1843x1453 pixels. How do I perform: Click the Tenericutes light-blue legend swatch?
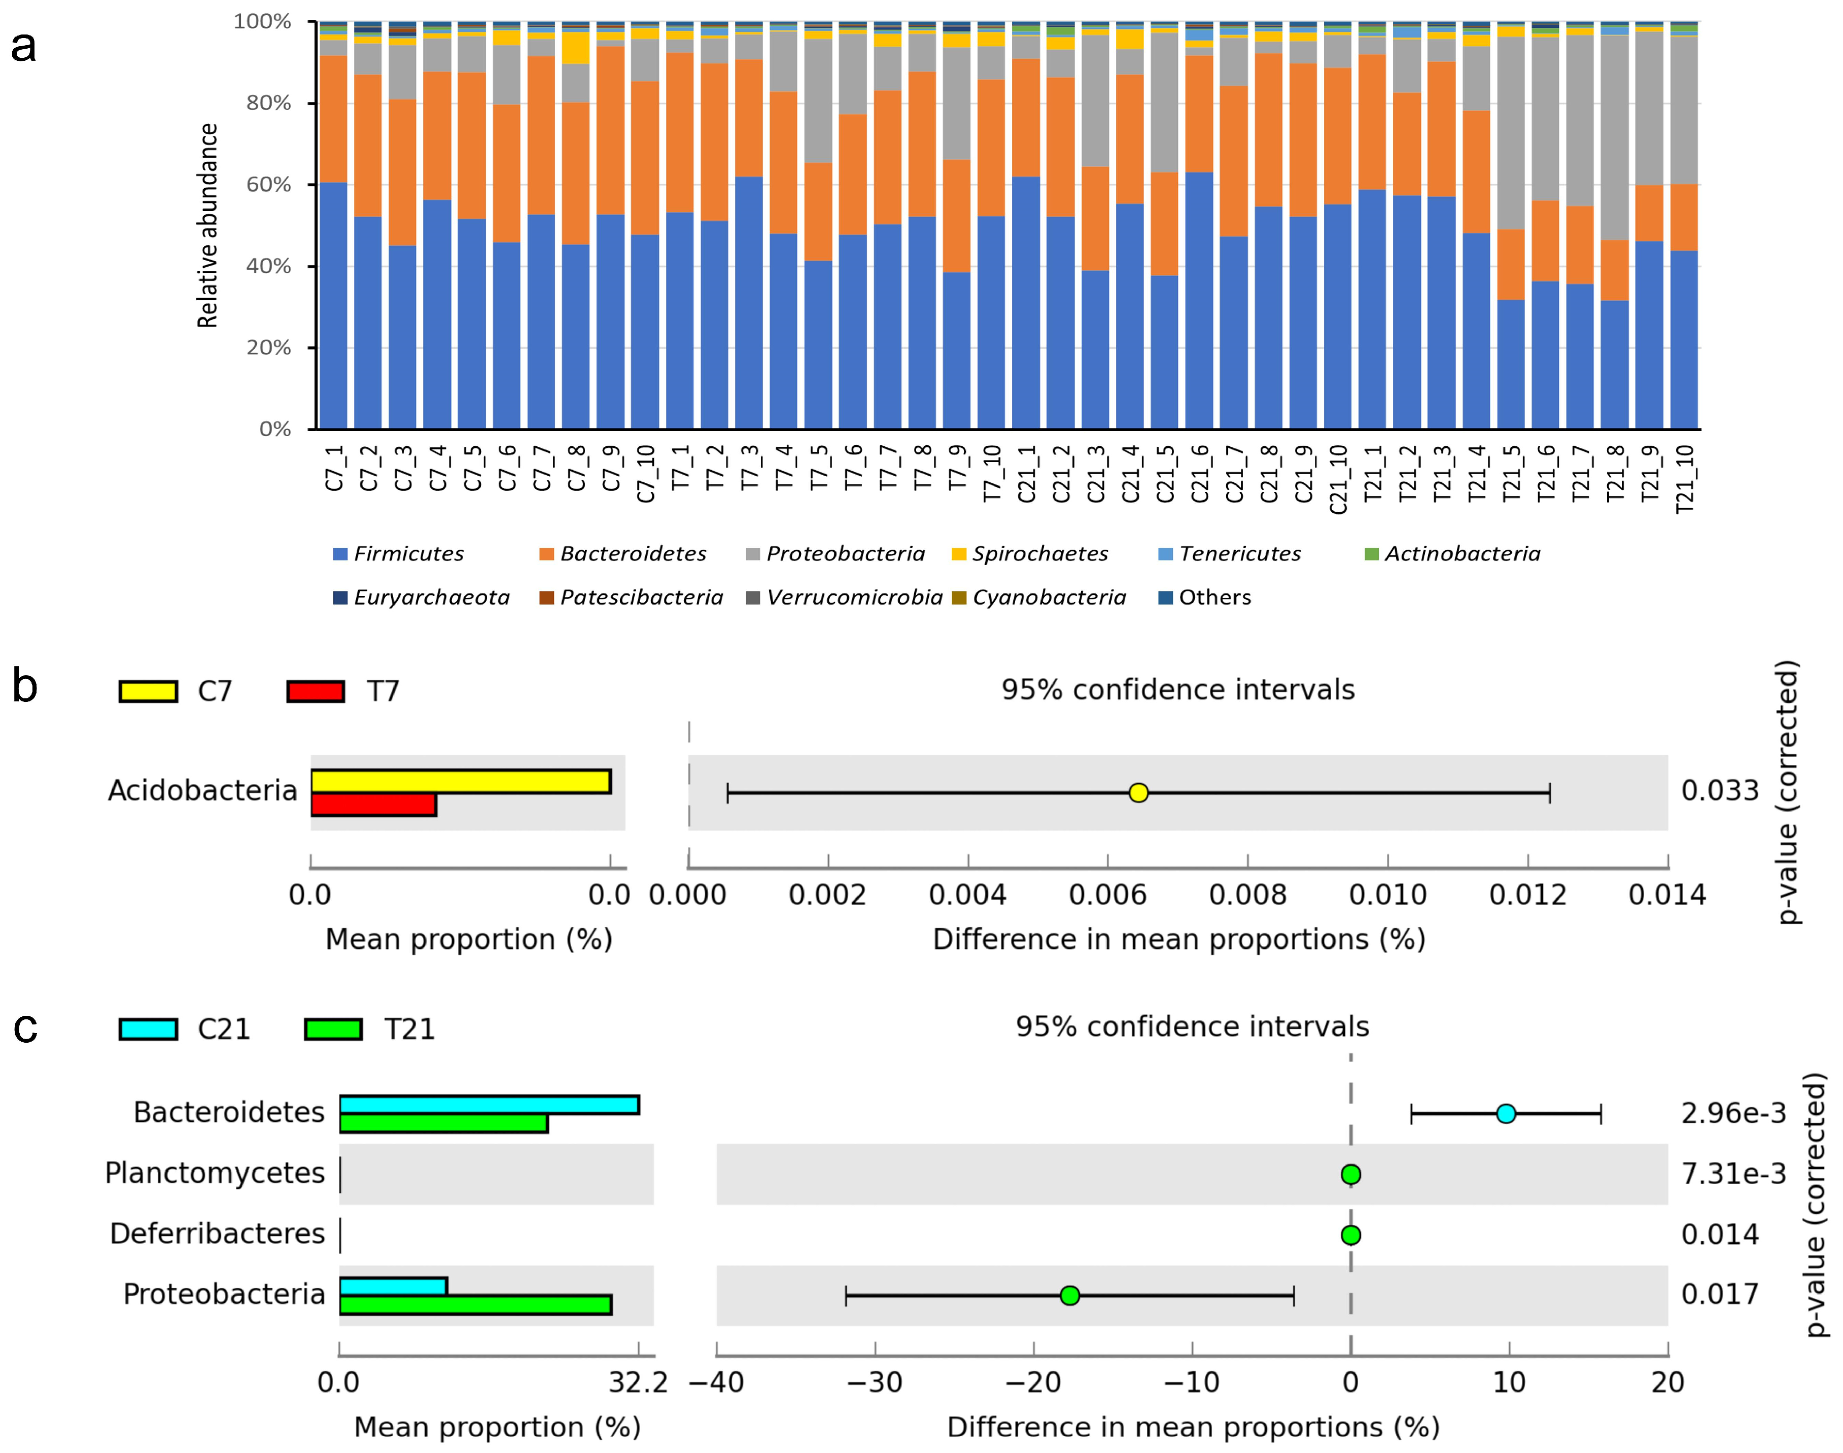1166,555
